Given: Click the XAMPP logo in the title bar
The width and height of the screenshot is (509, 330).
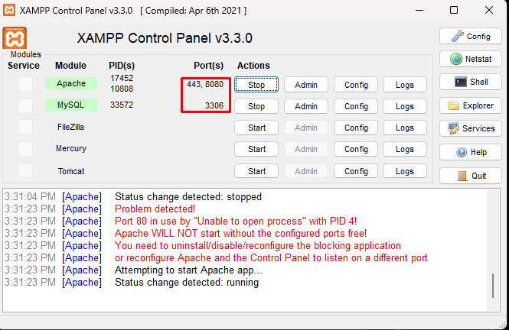Looking at the screenshot, I should 8,10.
